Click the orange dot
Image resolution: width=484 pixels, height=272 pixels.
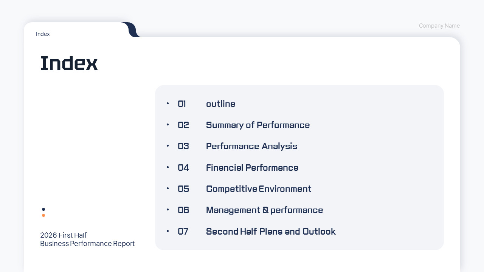[x=43, y=215]
